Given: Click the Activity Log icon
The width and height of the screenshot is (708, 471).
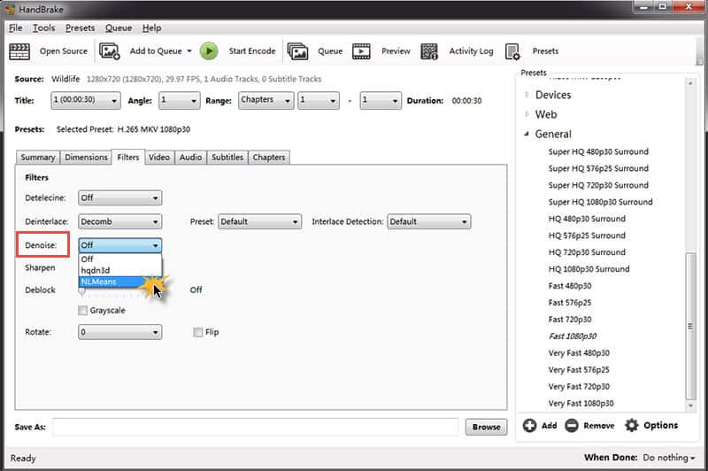Looking at the screenshot, I should click(x=429, y=51).
